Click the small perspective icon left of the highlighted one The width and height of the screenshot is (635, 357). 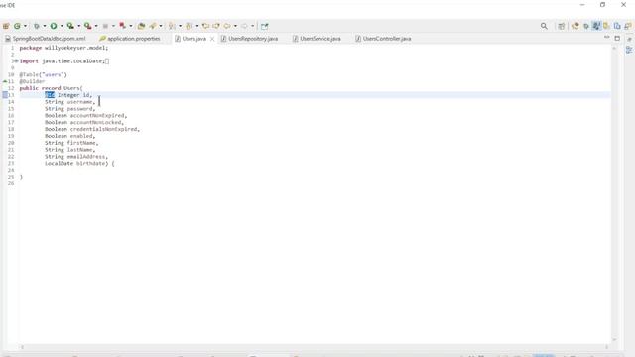tap(586, 27)
